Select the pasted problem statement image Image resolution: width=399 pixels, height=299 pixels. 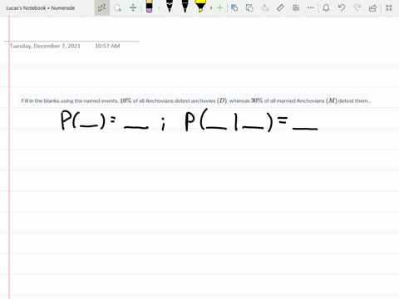[195, 100]
